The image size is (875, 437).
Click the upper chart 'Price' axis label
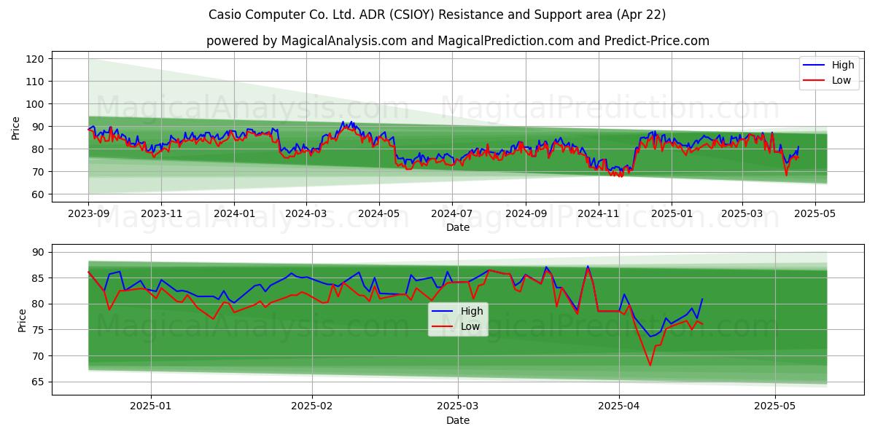pyautogui.click(x=16, y=127)
